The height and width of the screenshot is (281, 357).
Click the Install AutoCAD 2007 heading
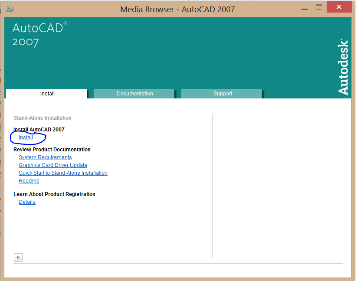pos(39,130)
